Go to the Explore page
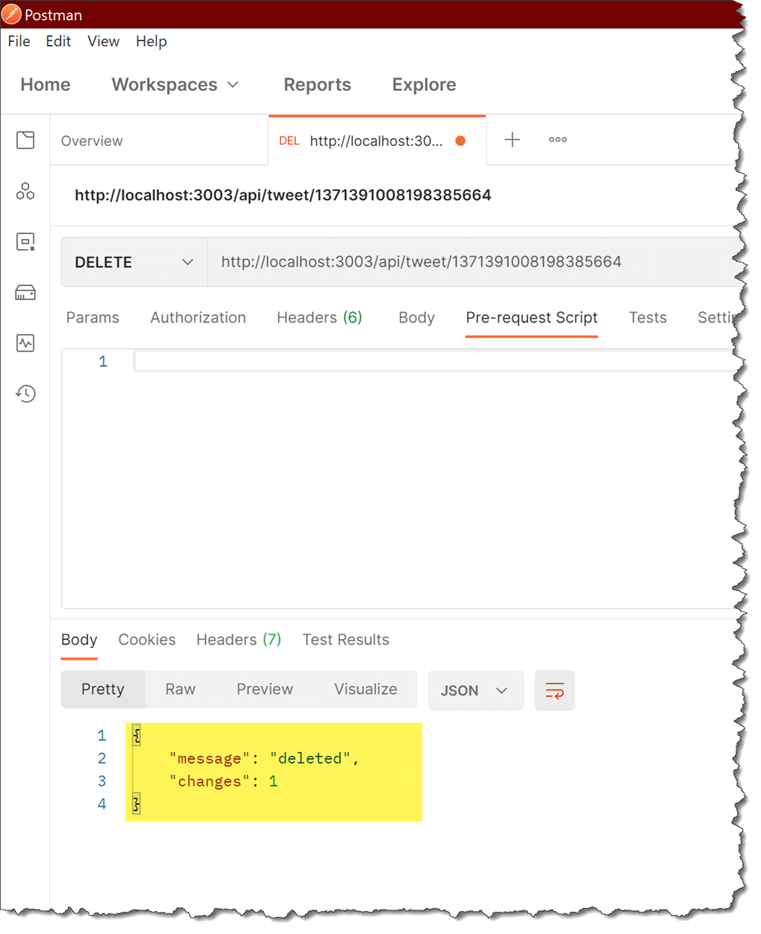Viewport: 761px width, 934px height. pos(424,85)
